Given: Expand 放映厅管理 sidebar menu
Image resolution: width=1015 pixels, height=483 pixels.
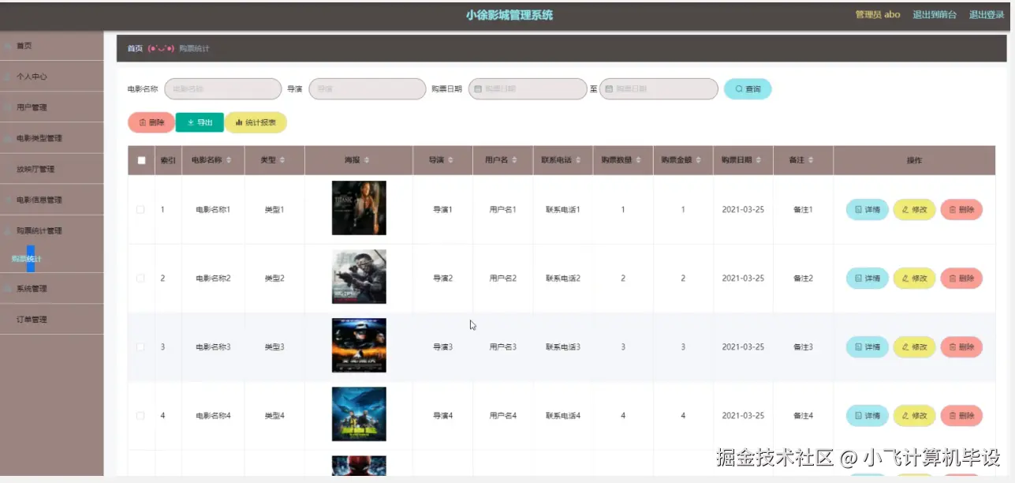Looking at the screenshot, I should pyautogui.click(x=51, y=169).
